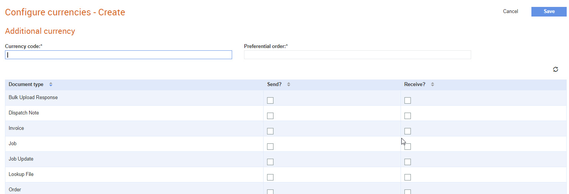The height and width of the screenshot is (194, 569).
Task: Click the Preferential order input field
Action: pyautogui.click(x=358, y=55)
